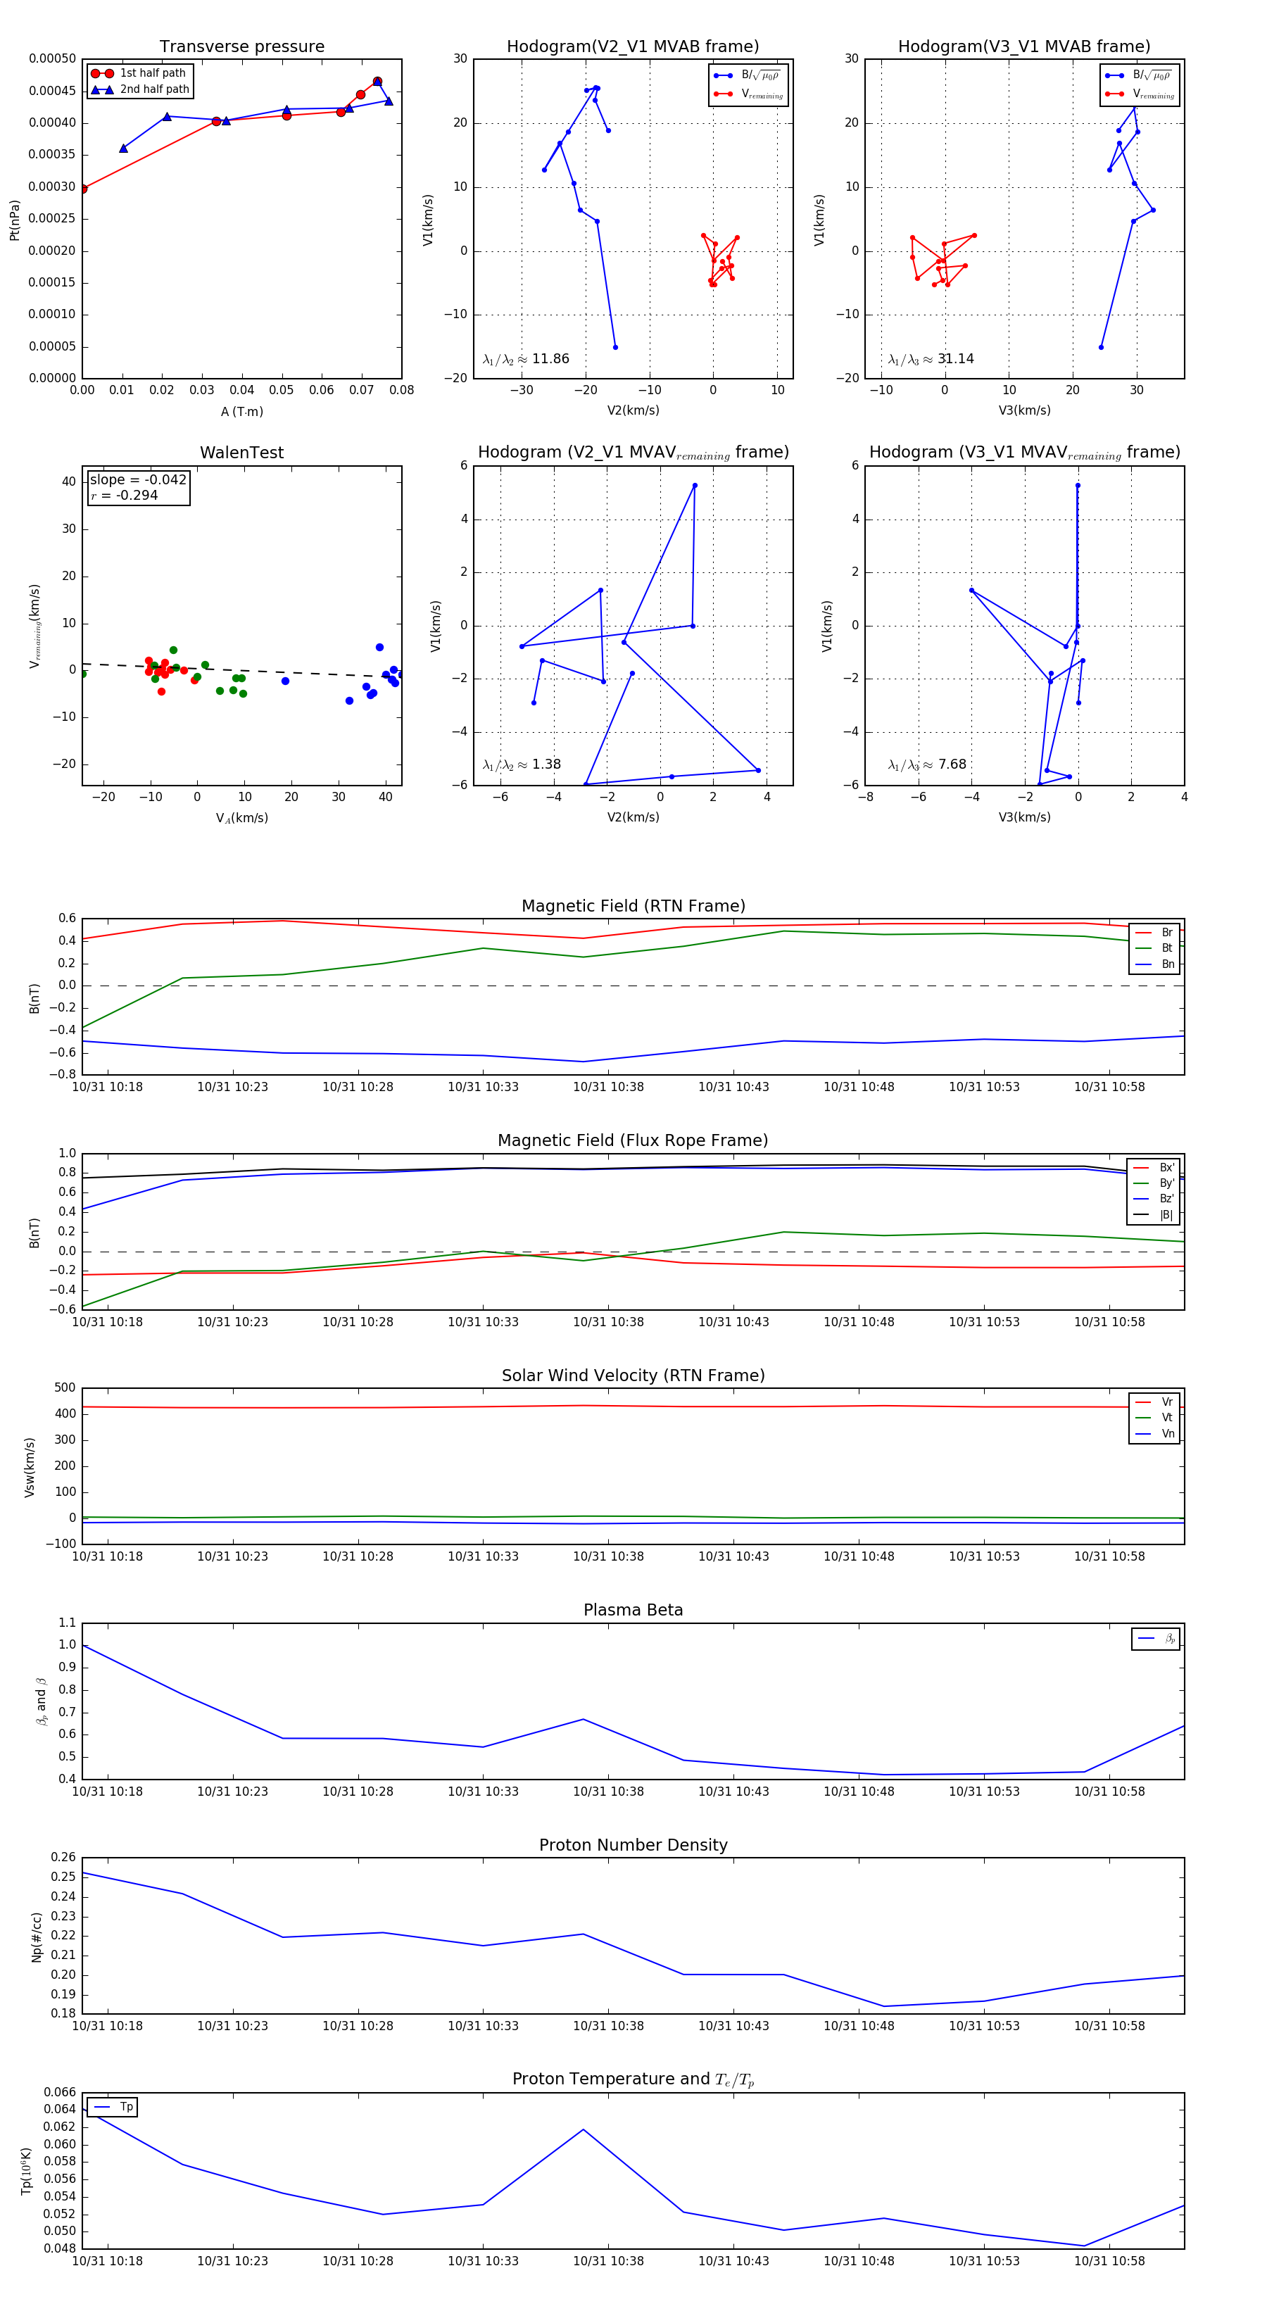The image size is (1267, 2323).
Task: Select the '2nd half path' legend entry
Action: pos(140,89)
